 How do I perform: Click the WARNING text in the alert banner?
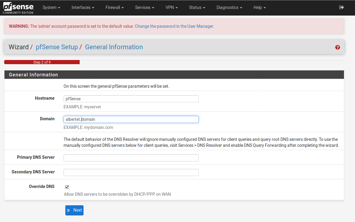(19, 26)
